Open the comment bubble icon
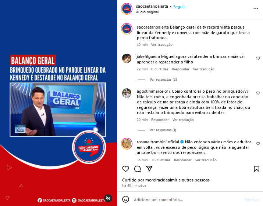 pyautogui.click(x=137, y=169)
